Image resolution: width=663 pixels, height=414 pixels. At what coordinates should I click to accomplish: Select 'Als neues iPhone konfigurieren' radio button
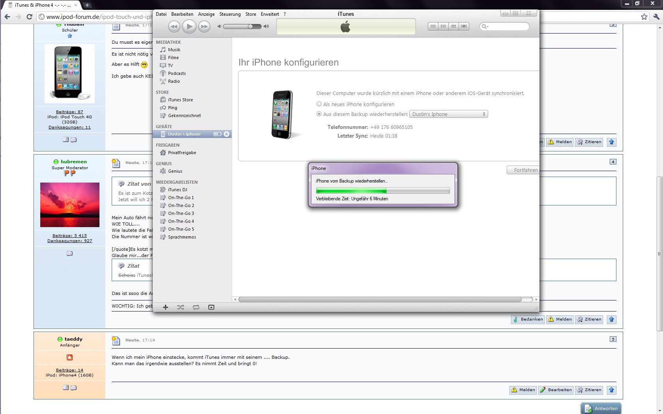pyautogui.click(x=319, y=104)
